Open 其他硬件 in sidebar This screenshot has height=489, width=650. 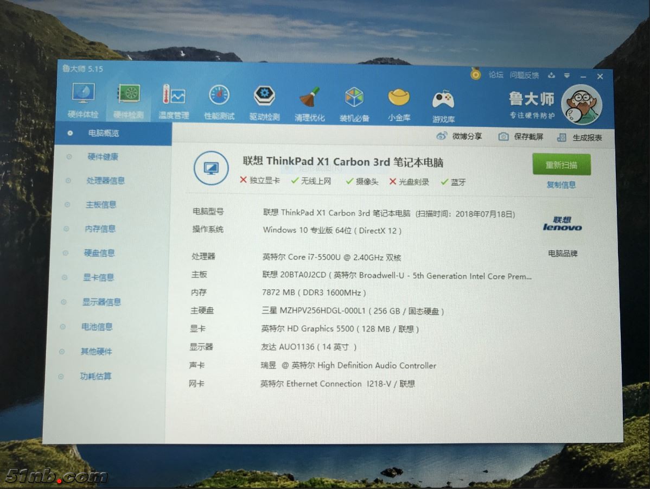click(96, 351)
